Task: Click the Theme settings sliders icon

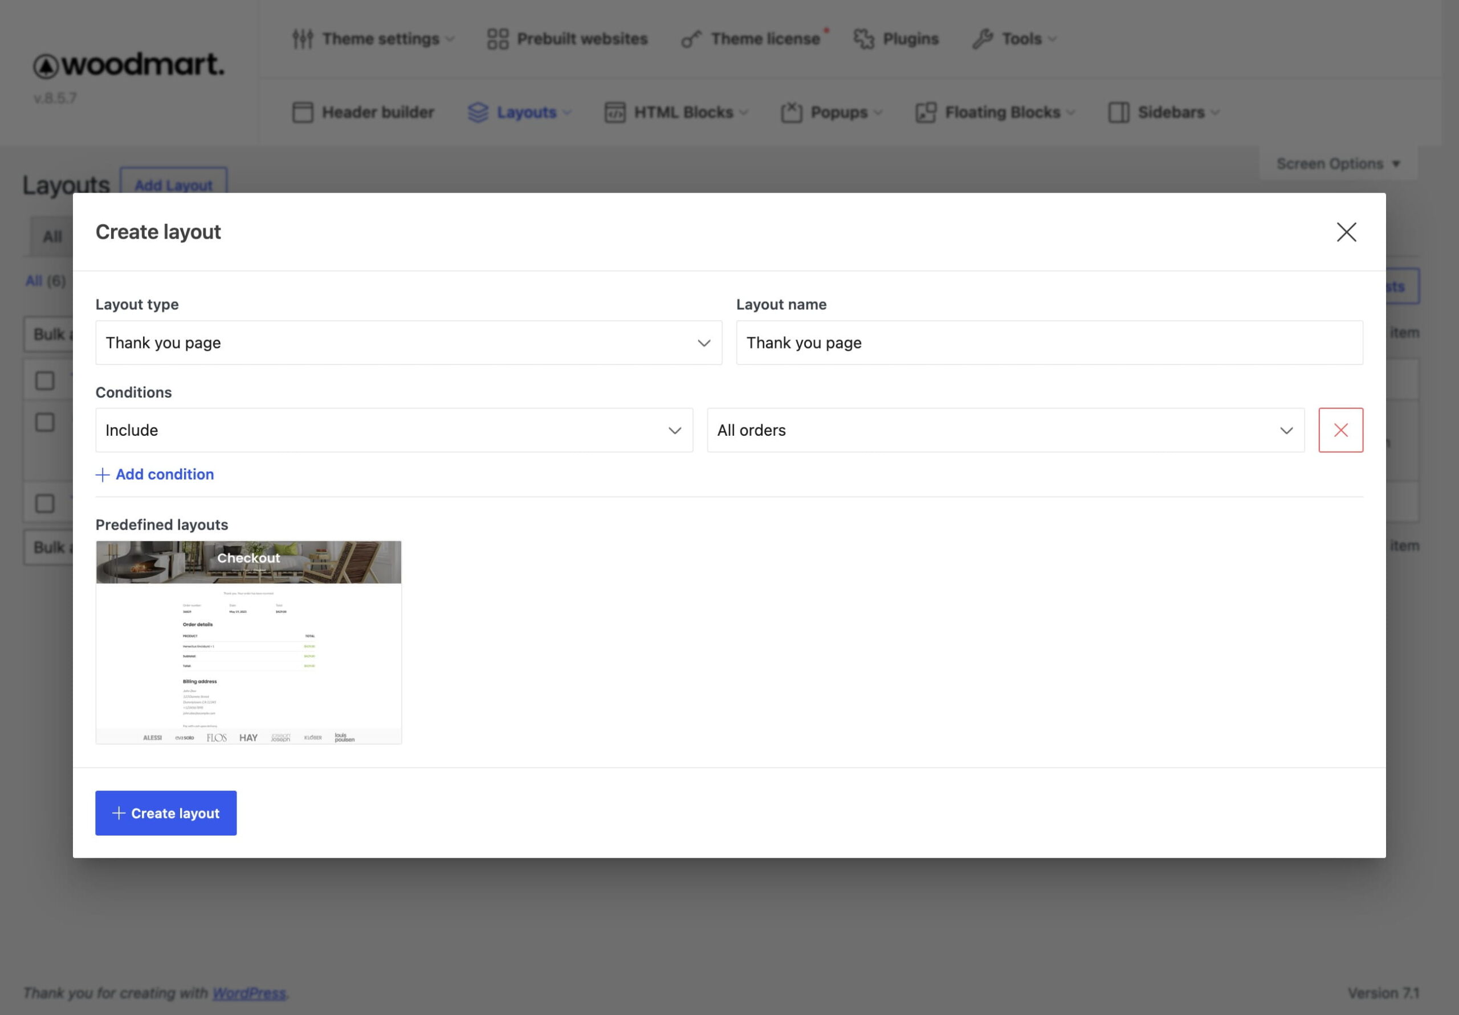Action: pyautogui.click(x=303, y=39)
